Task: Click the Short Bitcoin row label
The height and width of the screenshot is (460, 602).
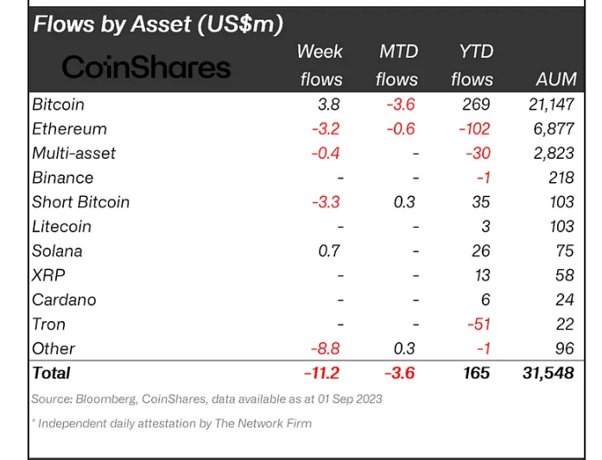Action: coord(80,202)
